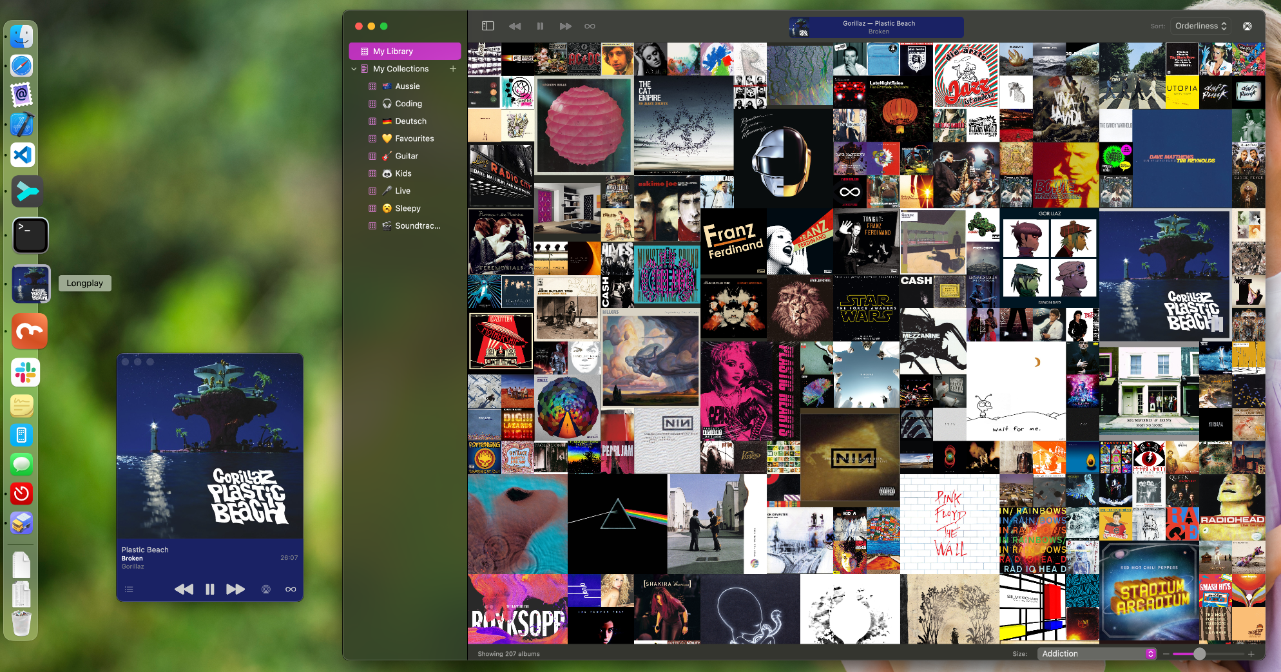Viewport: 1281px width, 672px height.
Task: Select the Pink Floyd The Wall album
Action: tap(950, 524)
